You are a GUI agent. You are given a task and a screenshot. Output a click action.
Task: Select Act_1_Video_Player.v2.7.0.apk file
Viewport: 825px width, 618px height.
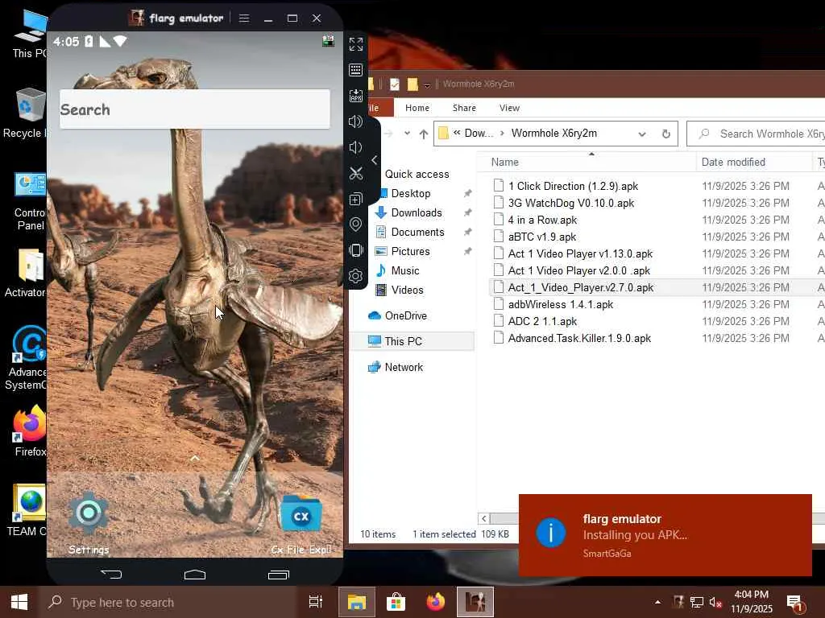click(x=581, y=287)
